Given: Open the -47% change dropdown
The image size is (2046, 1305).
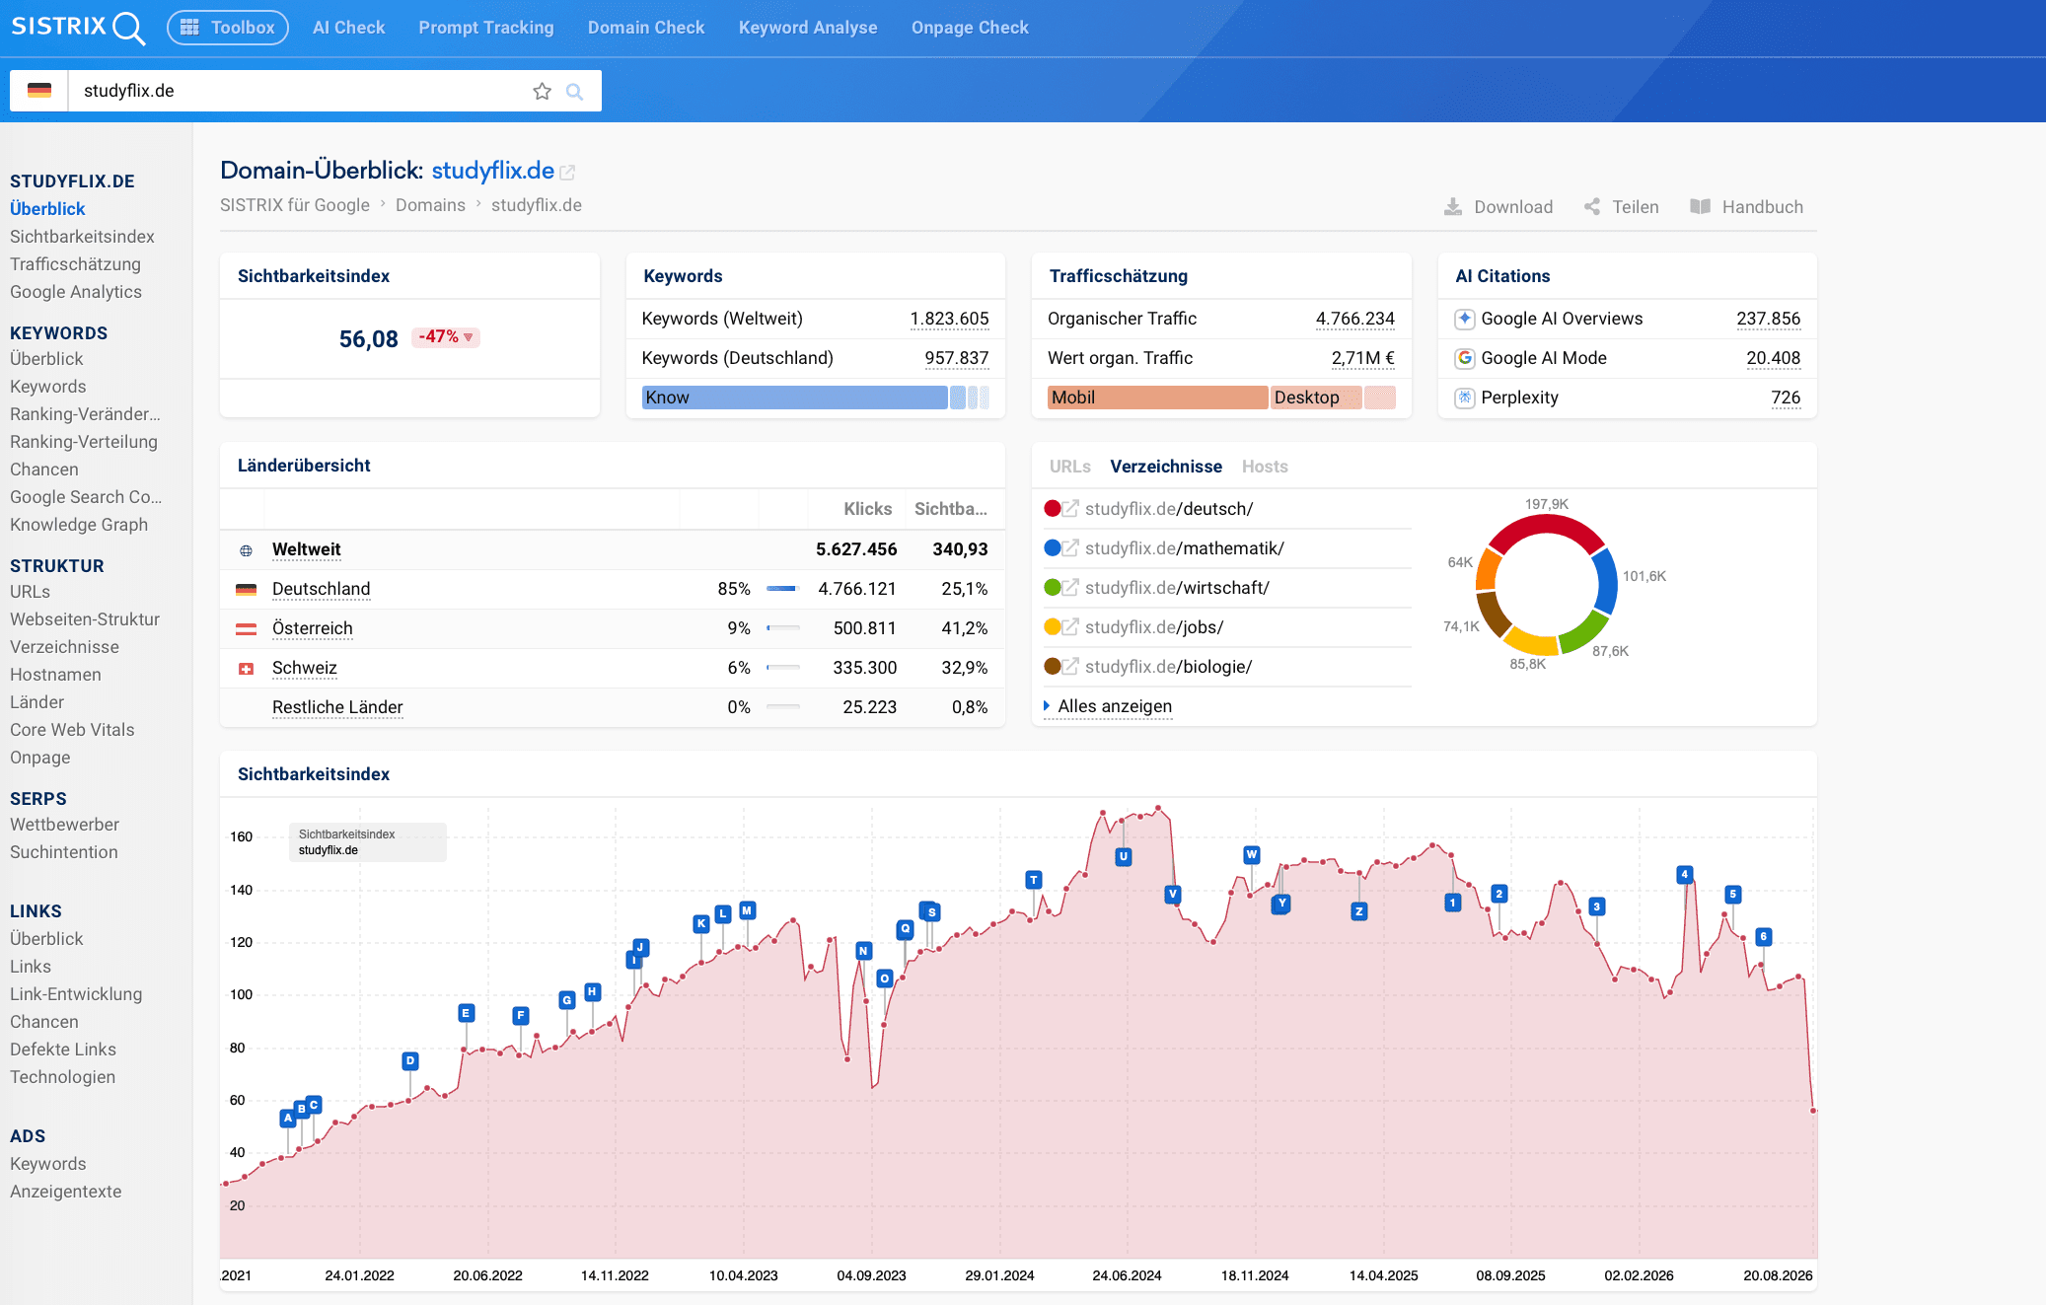Looking at the screenshot, I should point(446,337).
